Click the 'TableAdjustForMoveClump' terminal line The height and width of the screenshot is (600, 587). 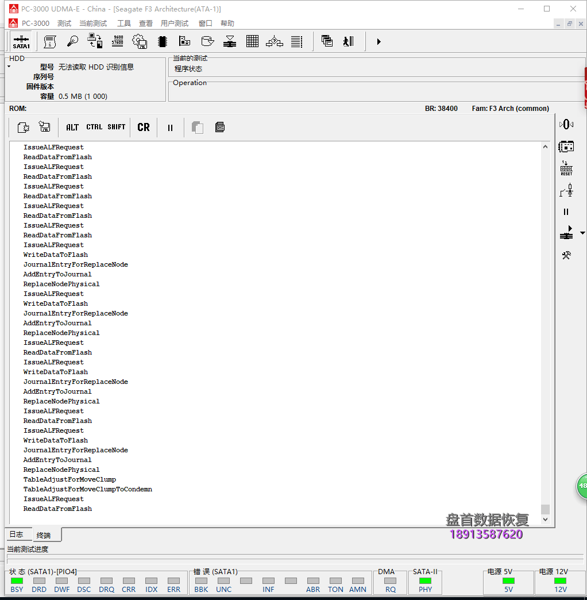pos(69,479)
